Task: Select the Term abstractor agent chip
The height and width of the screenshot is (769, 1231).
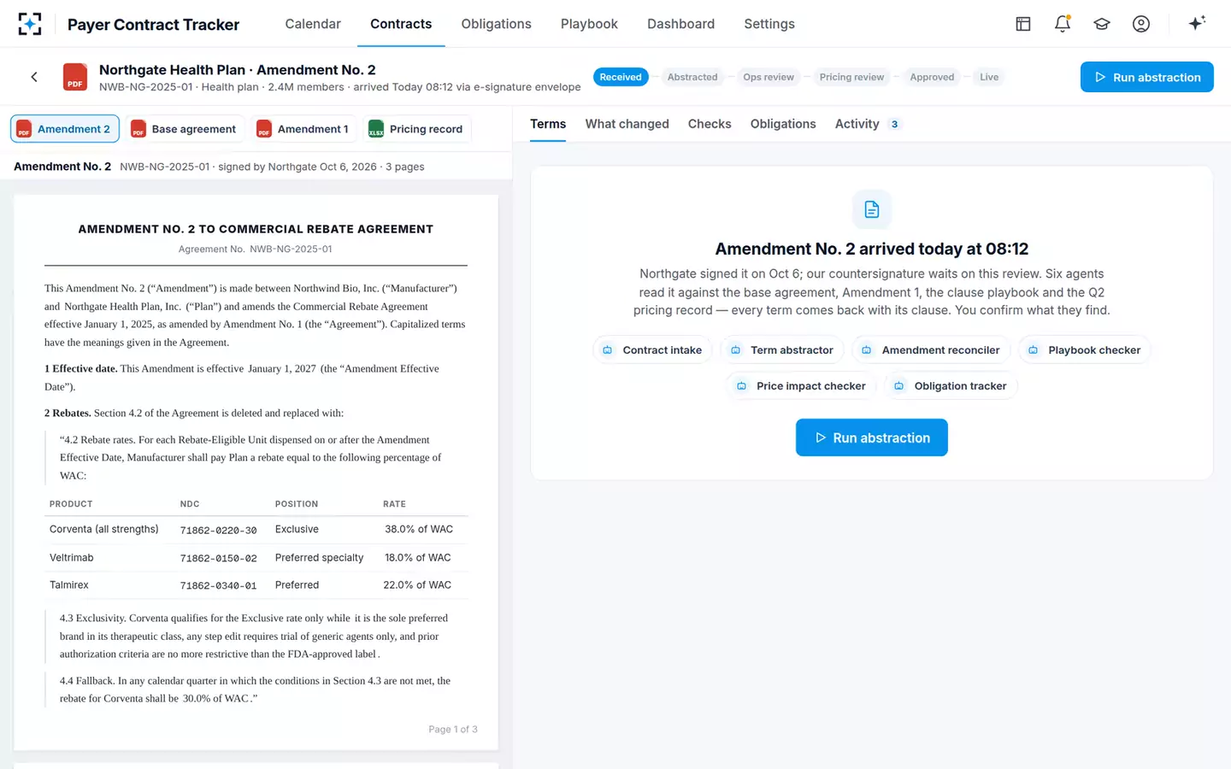Action: pos(782,350)
